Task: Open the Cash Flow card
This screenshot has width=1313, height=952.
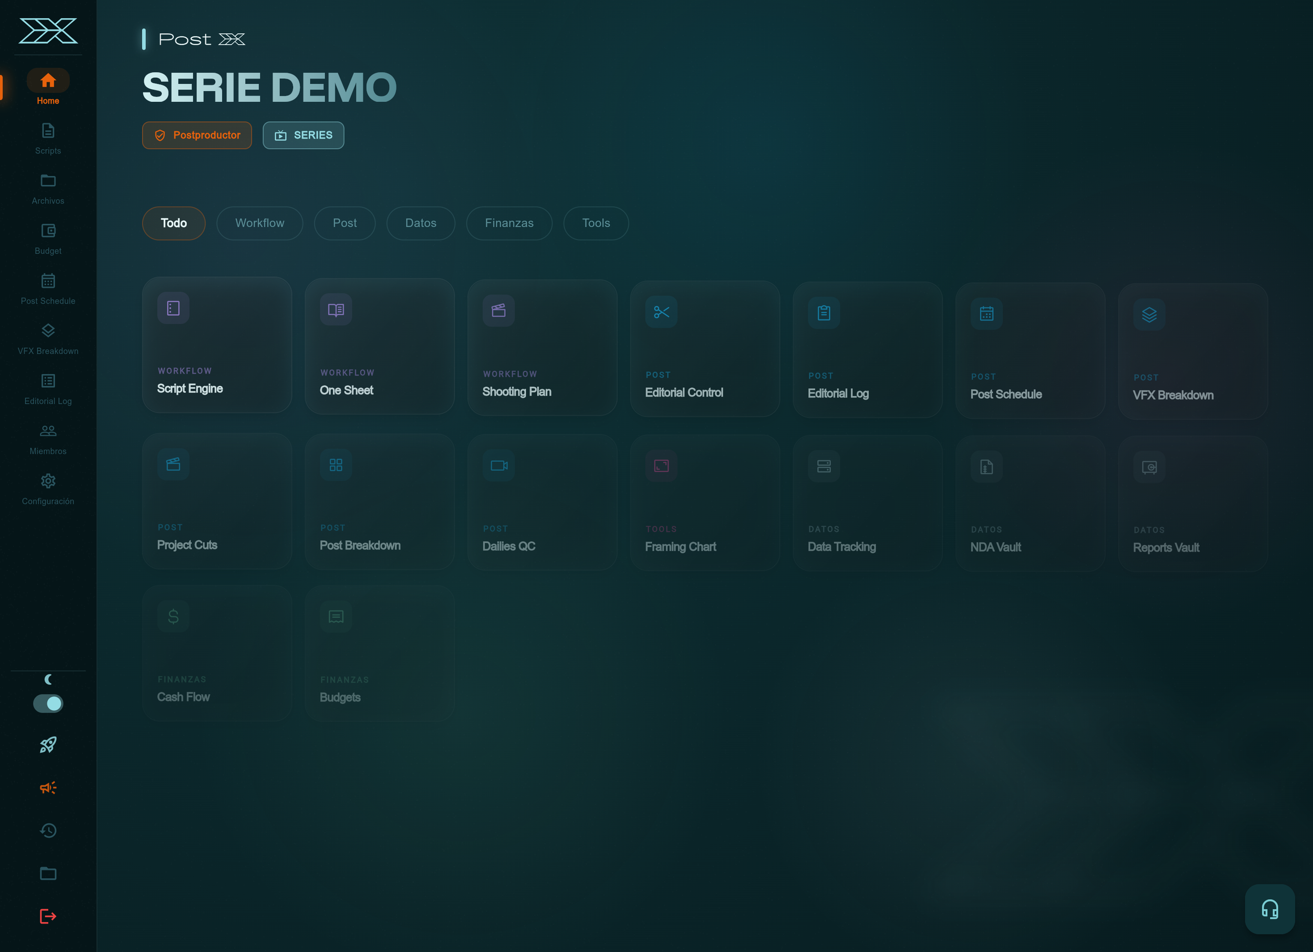Action: click(x=216, y=653)
